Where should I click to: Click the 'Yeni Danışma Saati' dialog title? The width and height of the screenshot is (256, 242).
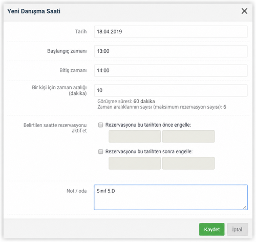pos(34,11)
